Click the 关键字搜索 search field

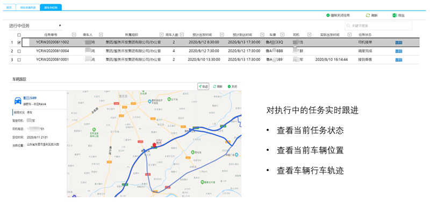tap(378, 26)
